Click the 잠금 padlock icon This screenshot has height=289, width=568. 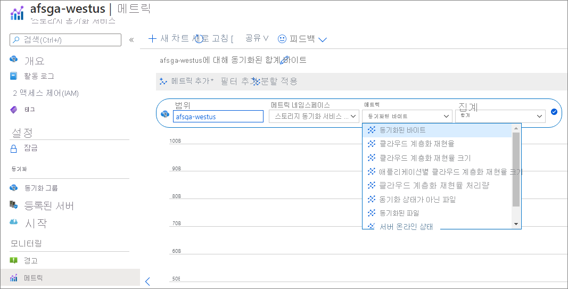[x=14, y=148]
